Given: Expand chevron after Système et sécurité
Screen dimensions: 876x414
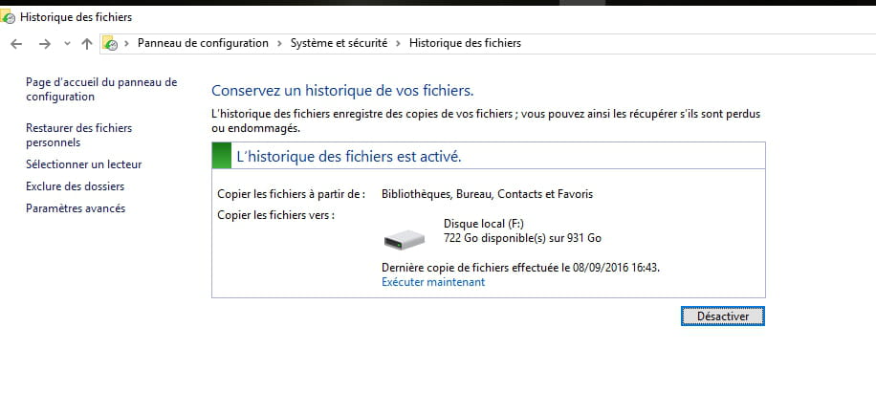Looking at the screenshot, I should pyautogui.click(x=398, y=43).
